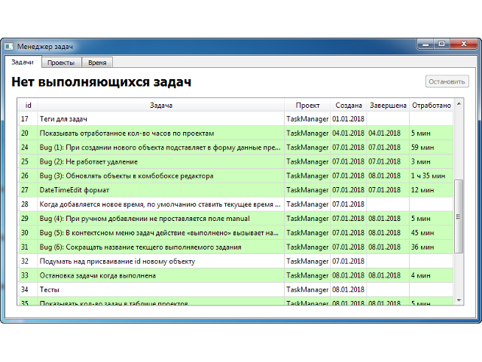This screenshot has height=362, width=482.
Task: Click the Остановить button
Action: (x=447, y=81)
